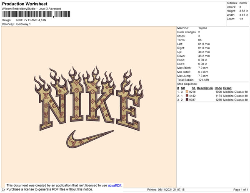Select the zoom value '1:1'
The image size is (250, 193).
(241, 19)
